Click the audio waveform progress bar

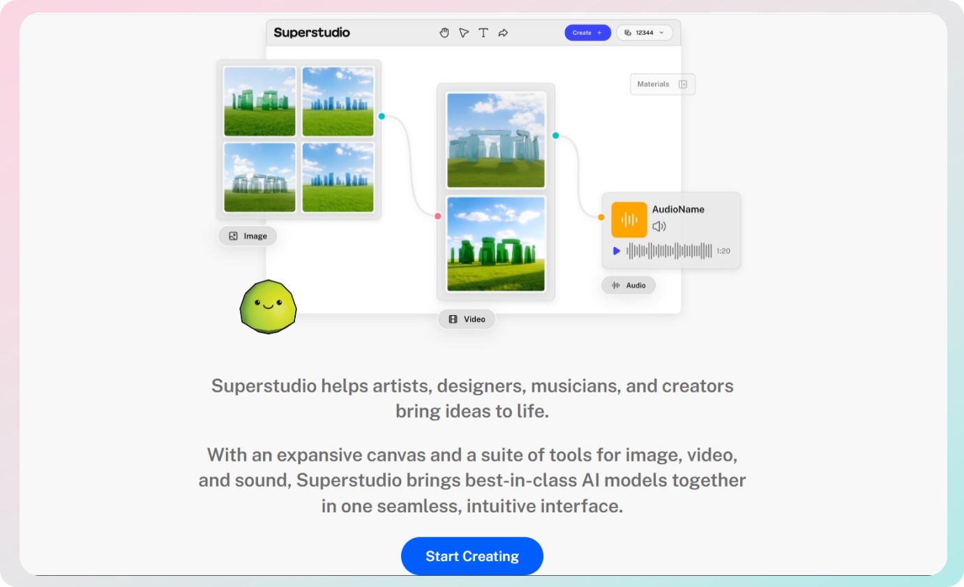point(670,251)
